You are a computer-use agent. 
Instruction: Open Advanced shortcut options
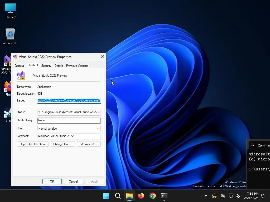click(x=89, y=144)
